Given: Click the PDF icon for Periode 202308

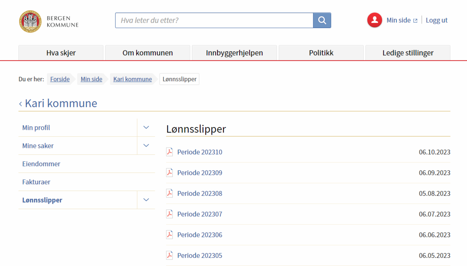Looking at the screenshot, I should pyautogui.click(x=169, y=193).
